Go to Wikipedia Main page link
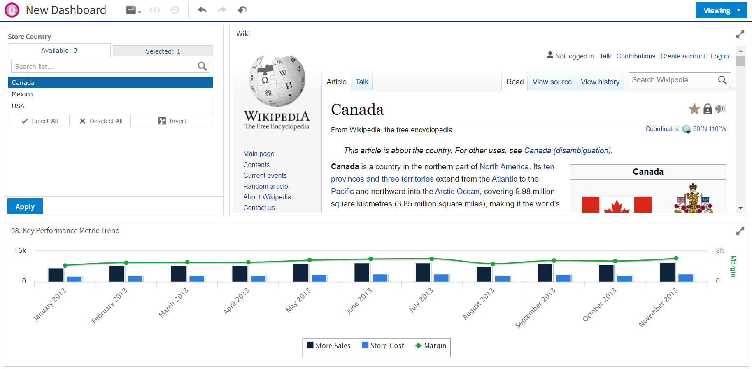This screenshot has height=369, width=752. (258, 154)
